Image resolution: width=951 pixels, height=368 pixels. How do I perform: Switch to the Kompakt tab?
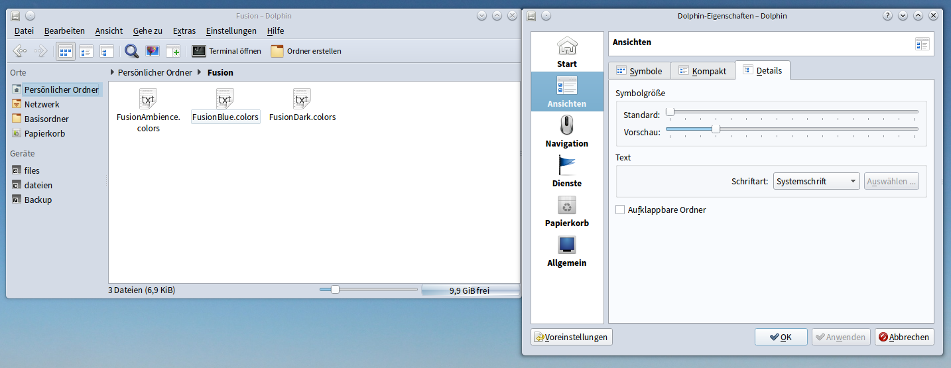pos(703,71)
